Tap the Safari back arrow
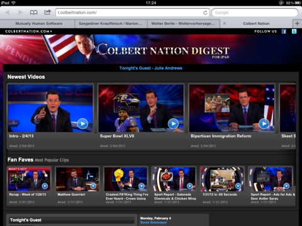The width and height of the screenshot is (302, 226). 8,13
